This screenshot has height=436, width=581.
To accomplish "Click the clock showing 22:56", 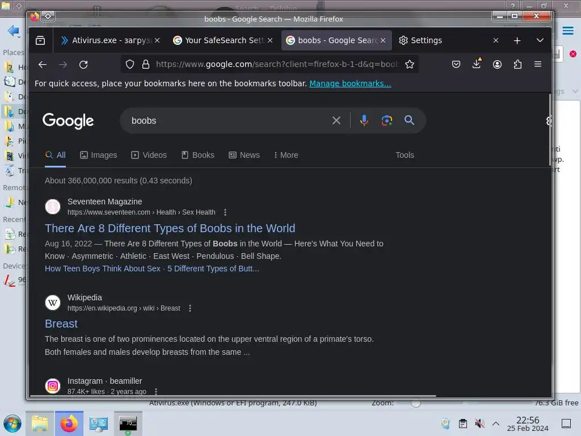I will [x=528, y=420].
